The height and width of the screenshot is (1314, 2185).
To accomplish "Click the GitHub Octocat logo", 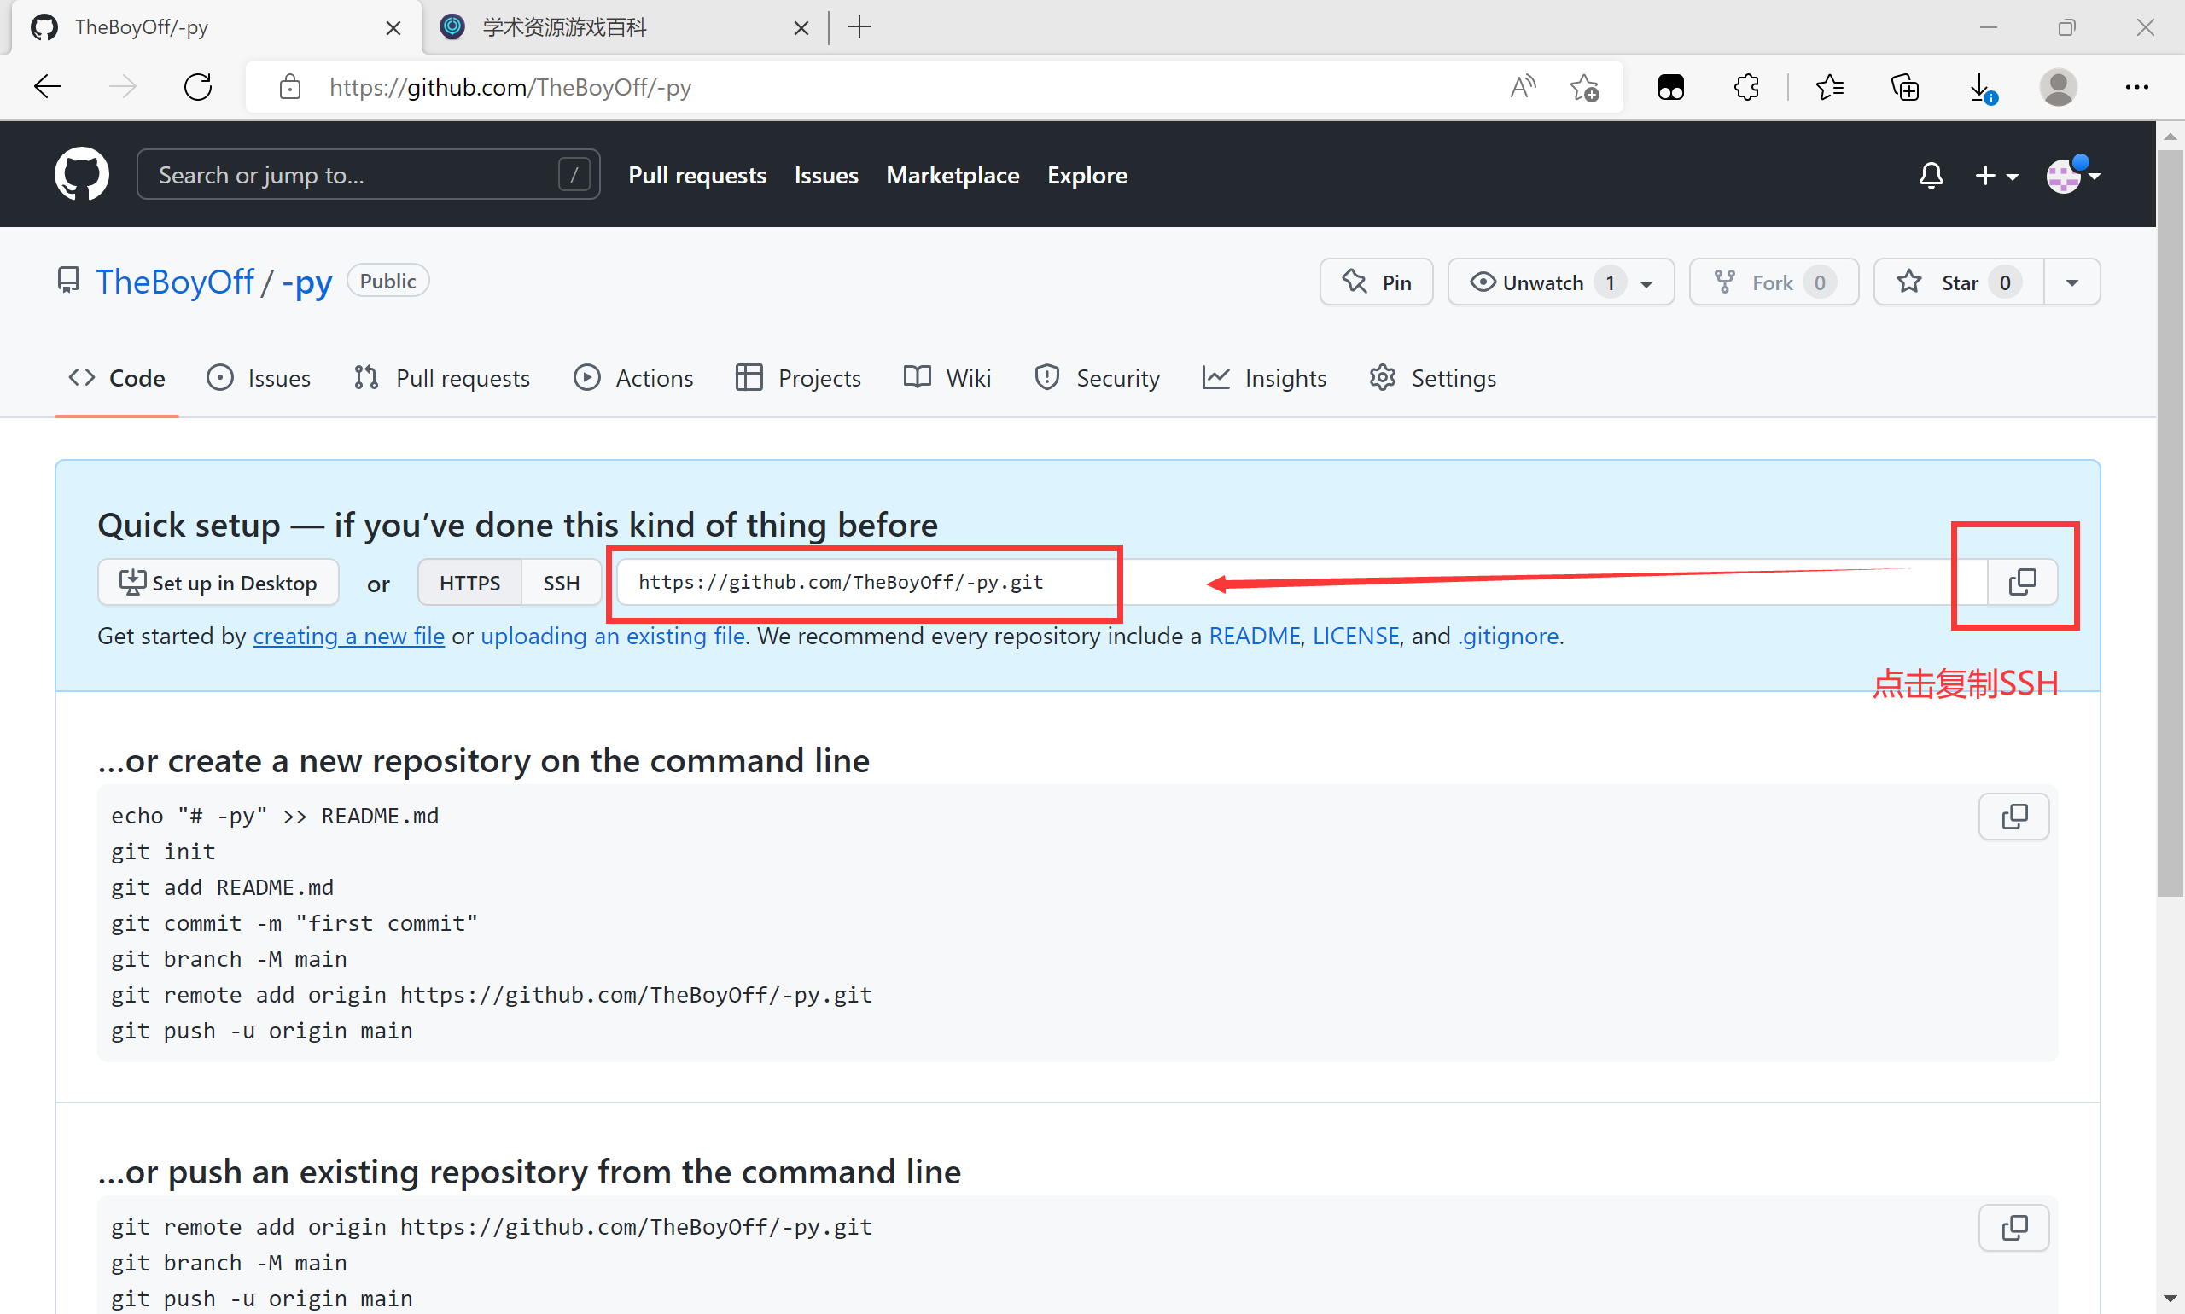I will [x=81, y=174].
